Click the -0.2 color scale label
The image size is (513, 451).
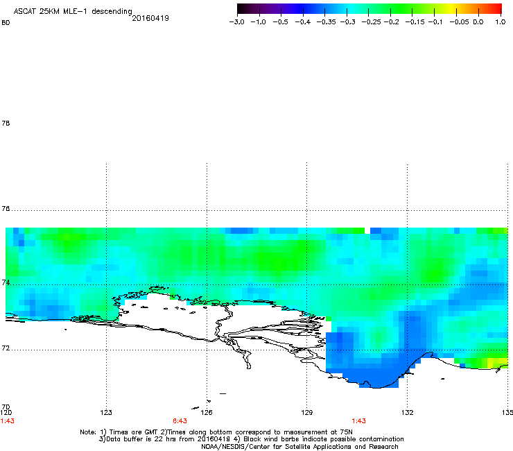pyautogui.click(x=391, y=22)
